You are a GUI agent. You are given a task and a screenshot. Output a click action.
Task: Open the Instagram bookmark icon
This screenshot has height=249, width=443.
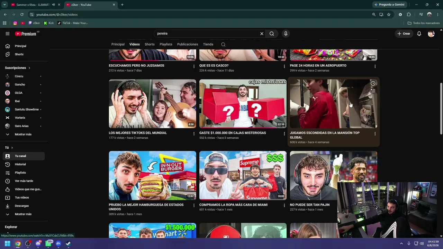pyautogui.click(x=15, y=23)
